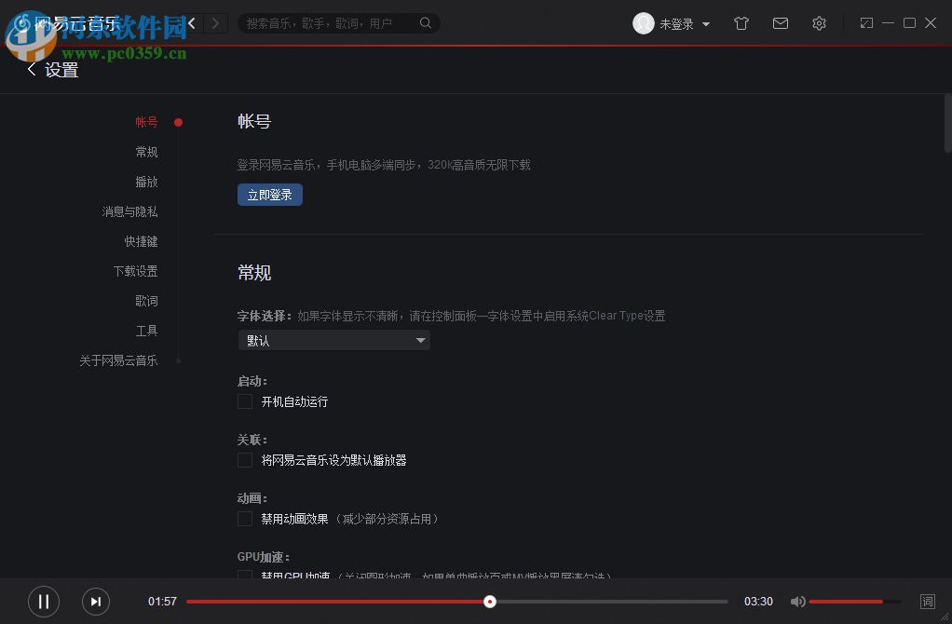Open 关于网易云音乐 in the sidebar

coord(118,360)
